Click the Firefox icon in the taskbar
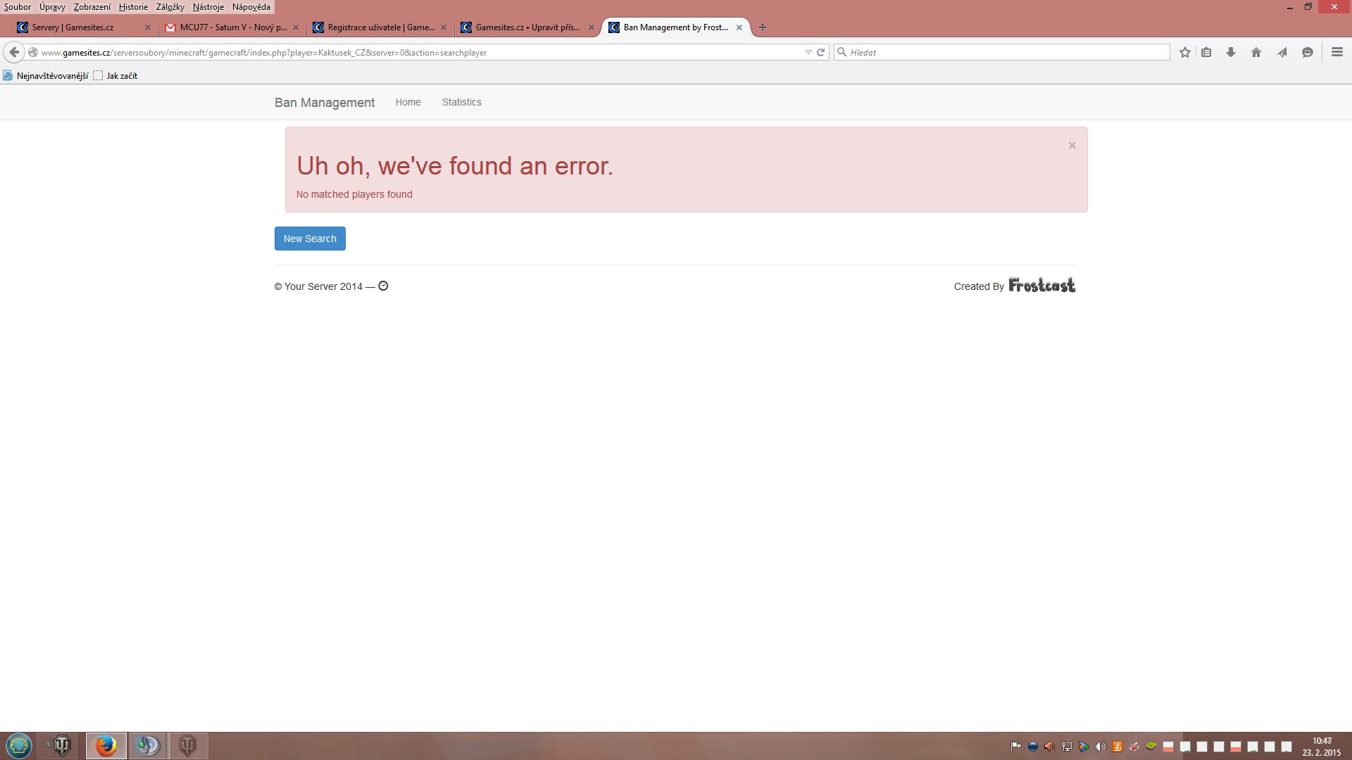The width and height of the screenshot is (1352, 760). (x=106, y=745)
